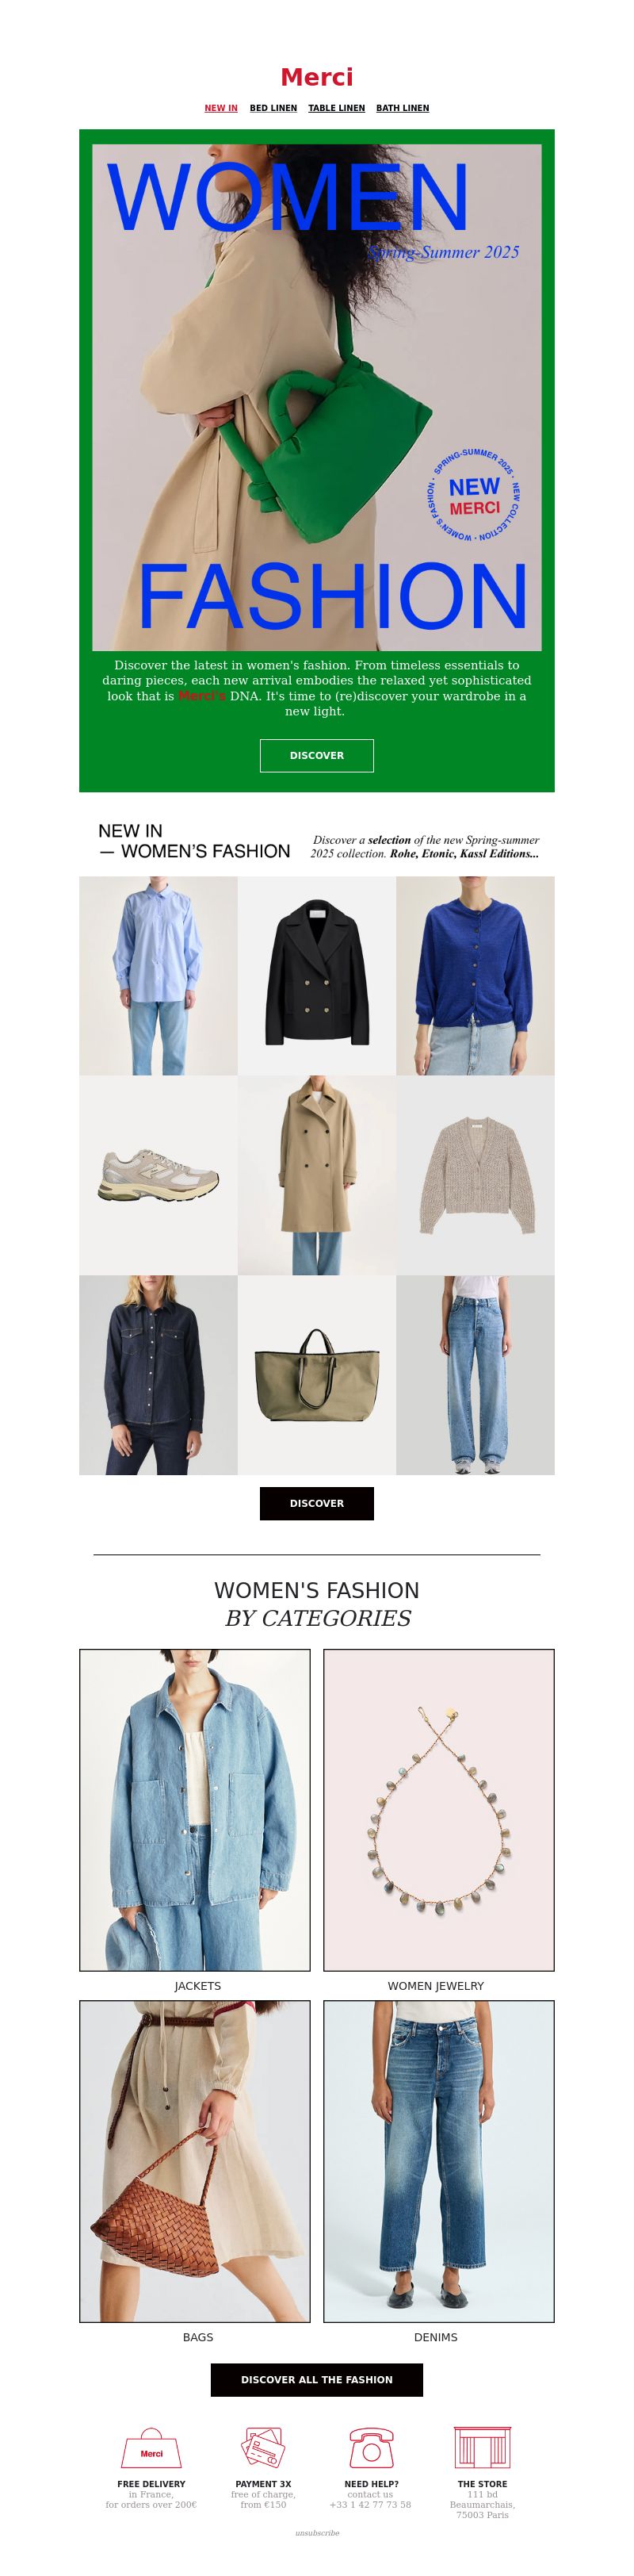Click the Discover button on the green banner
The height and width of the screenshot is (2576, 634).
click(x=317, y=755)
